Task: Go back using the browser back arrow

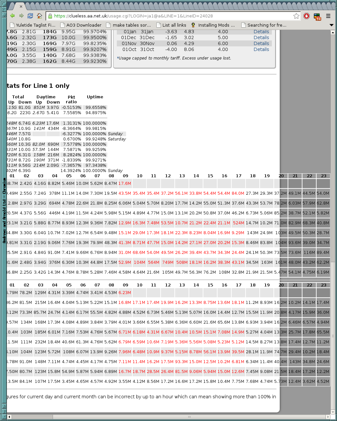Action: [x=13, y=16]
